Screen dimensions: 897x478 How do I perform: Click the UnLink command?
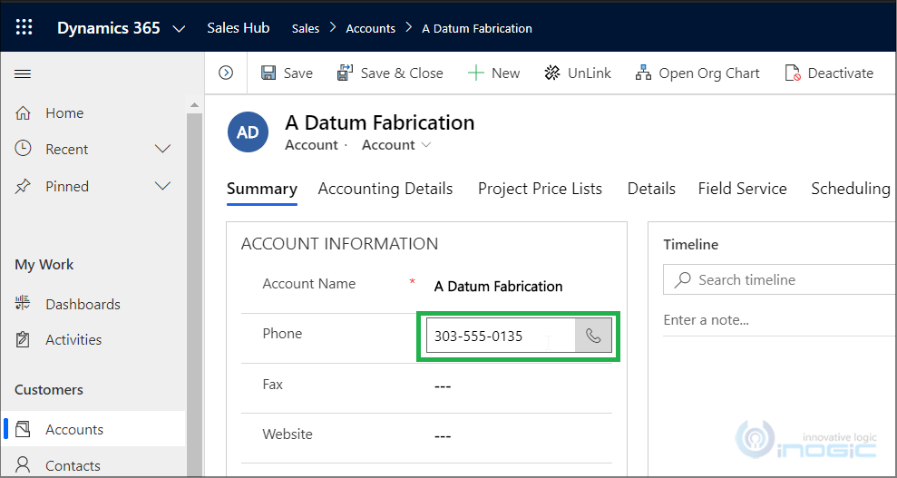[578, 73]
